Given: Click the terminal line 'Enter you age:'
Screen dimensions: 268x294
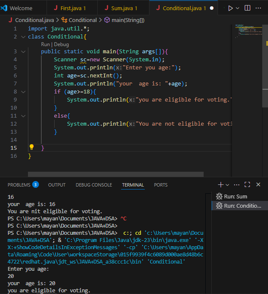Looking at the screenshot, I should (28, 269).
